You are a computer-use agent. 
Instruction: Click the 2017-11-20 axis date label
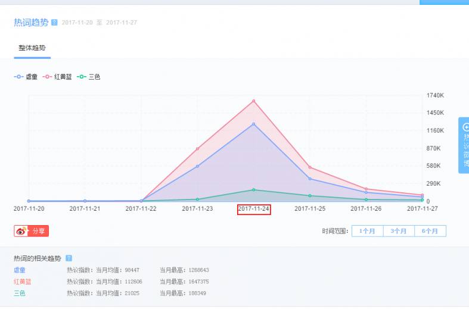tap(29, 209)
